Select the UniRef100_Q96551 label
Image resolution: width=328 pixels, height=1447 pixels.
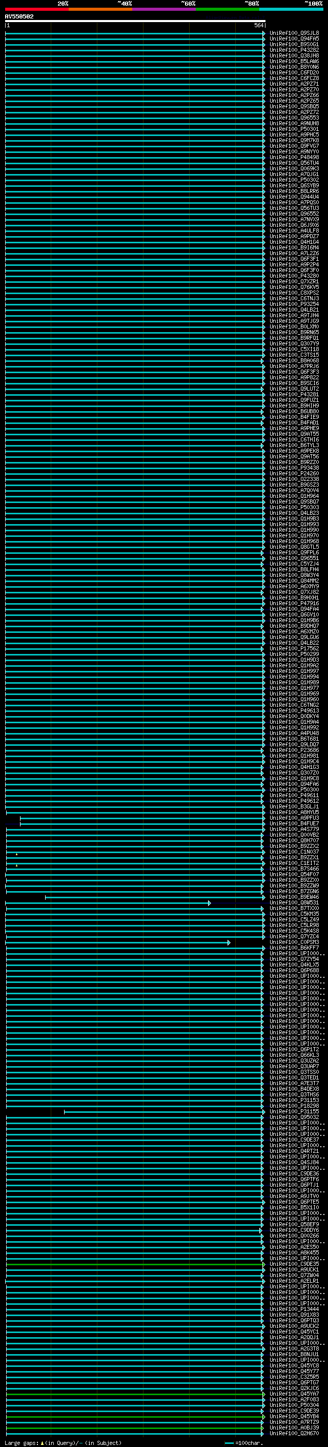(x=294, y=558)
